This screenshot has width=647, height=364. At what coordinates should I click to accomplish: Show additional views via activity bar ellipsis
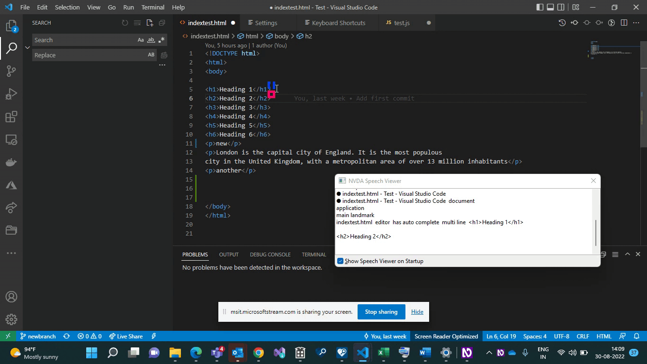(11, 253)
